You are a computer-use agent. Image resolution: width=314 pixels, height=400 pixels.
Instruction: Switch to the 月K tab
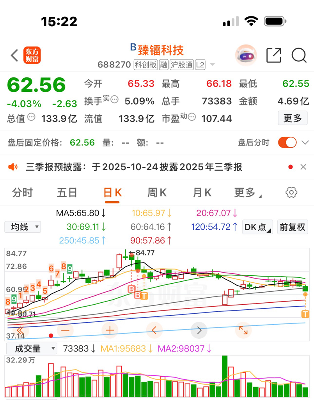point(202,193)
